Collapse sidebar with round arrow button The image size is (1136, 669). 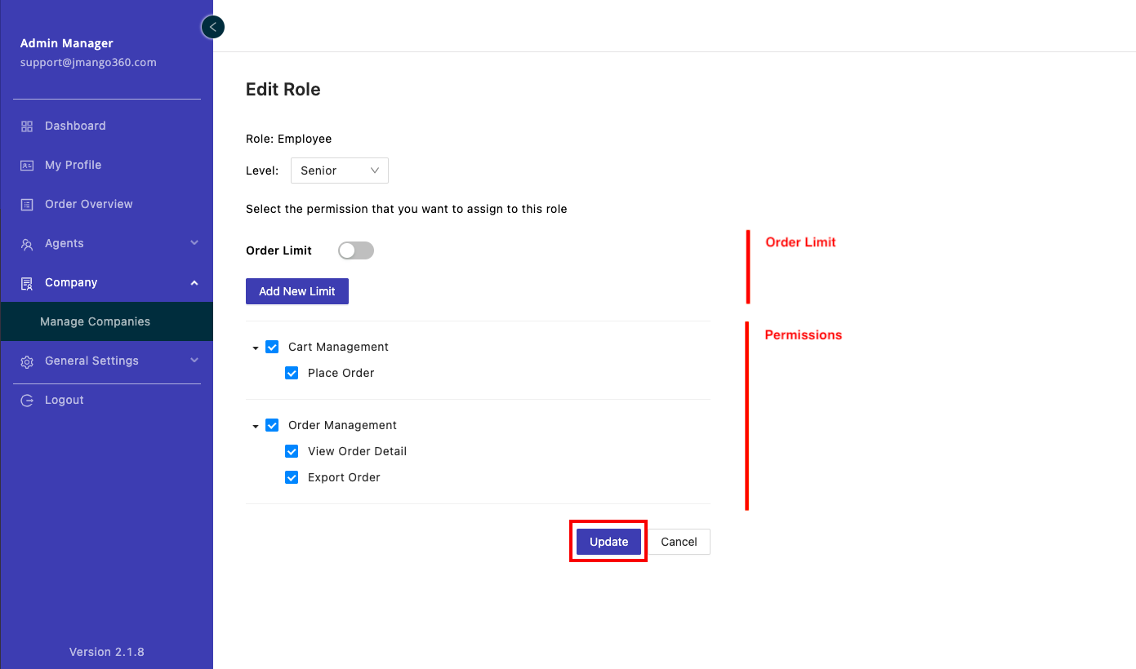tap(212, 28)
